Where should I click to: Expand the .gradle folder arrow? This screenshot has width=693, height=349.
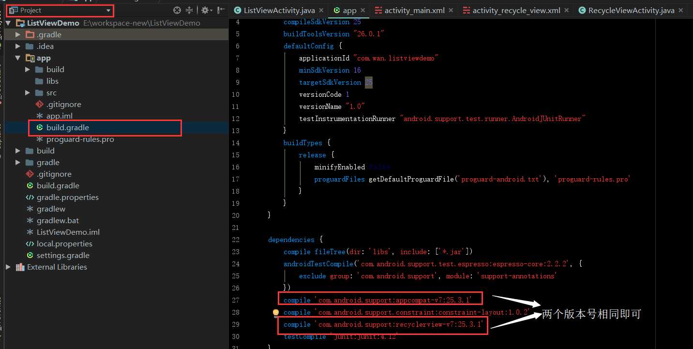[18, 35]
